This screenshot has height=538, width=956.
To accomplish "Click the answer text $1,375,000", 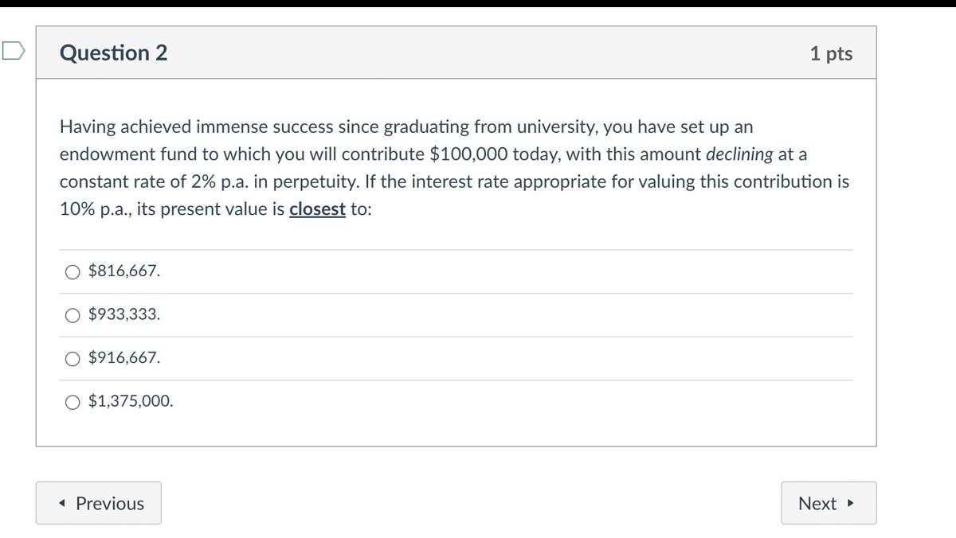I will pyautogui.click(x=131, y=401).
